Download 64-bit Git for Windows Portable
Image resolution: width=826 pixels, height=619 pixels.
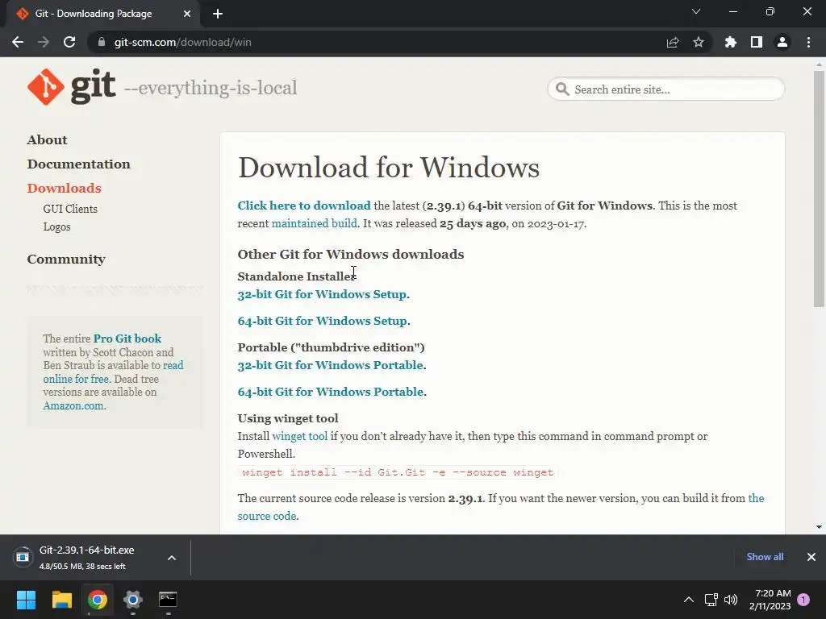(330, 393)
